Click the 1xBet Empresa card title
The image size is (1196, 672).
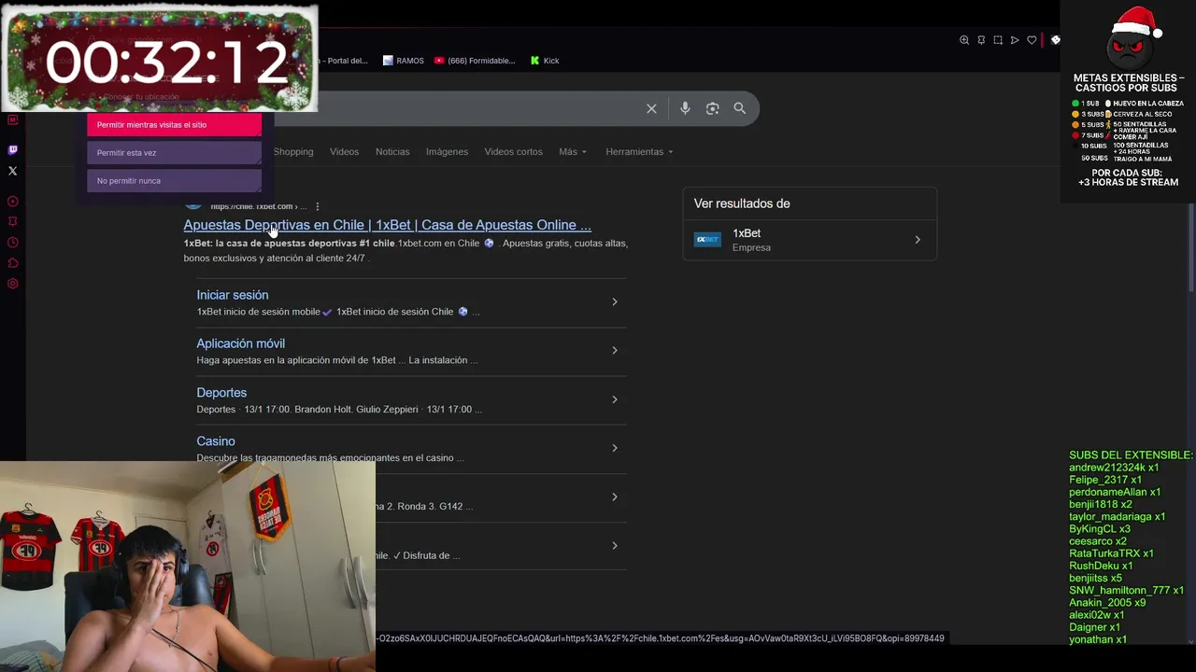[x=747, y=233]
